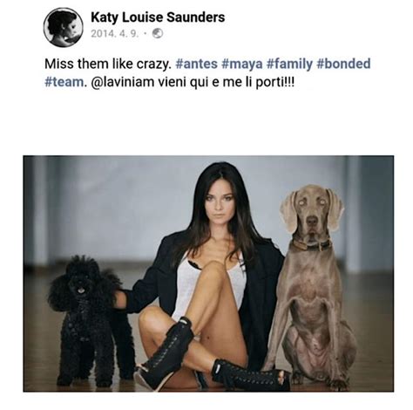Click the gray Weimaraner's leather collar
This screenshot has width=413, height=410.
coord(311,245)
